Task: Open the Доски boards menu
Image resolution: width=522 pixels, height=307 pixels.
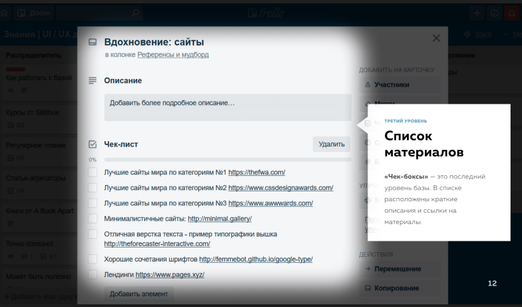Action: point(33,13)
